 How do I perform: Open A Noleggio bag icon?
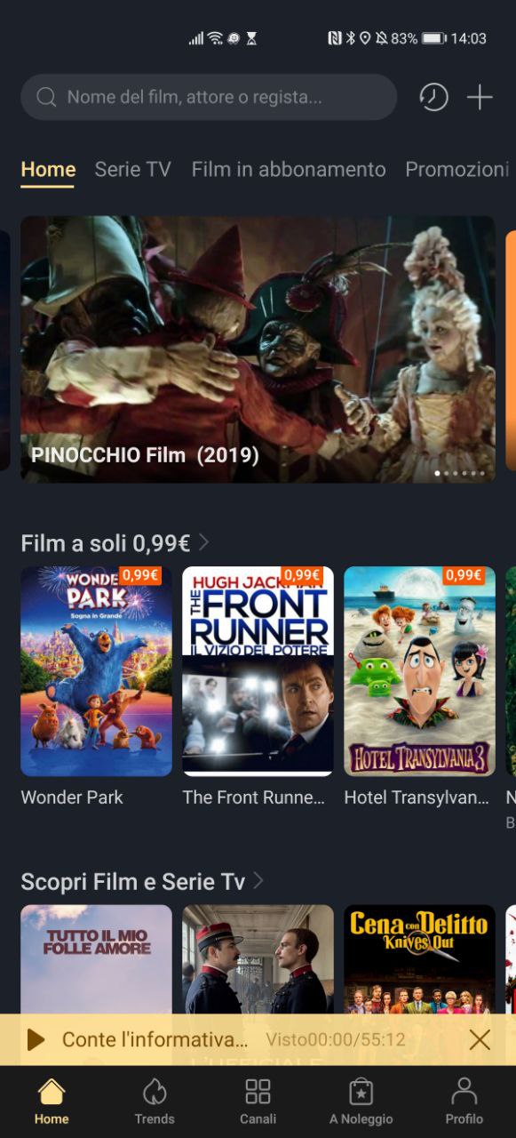point(361,1092)
